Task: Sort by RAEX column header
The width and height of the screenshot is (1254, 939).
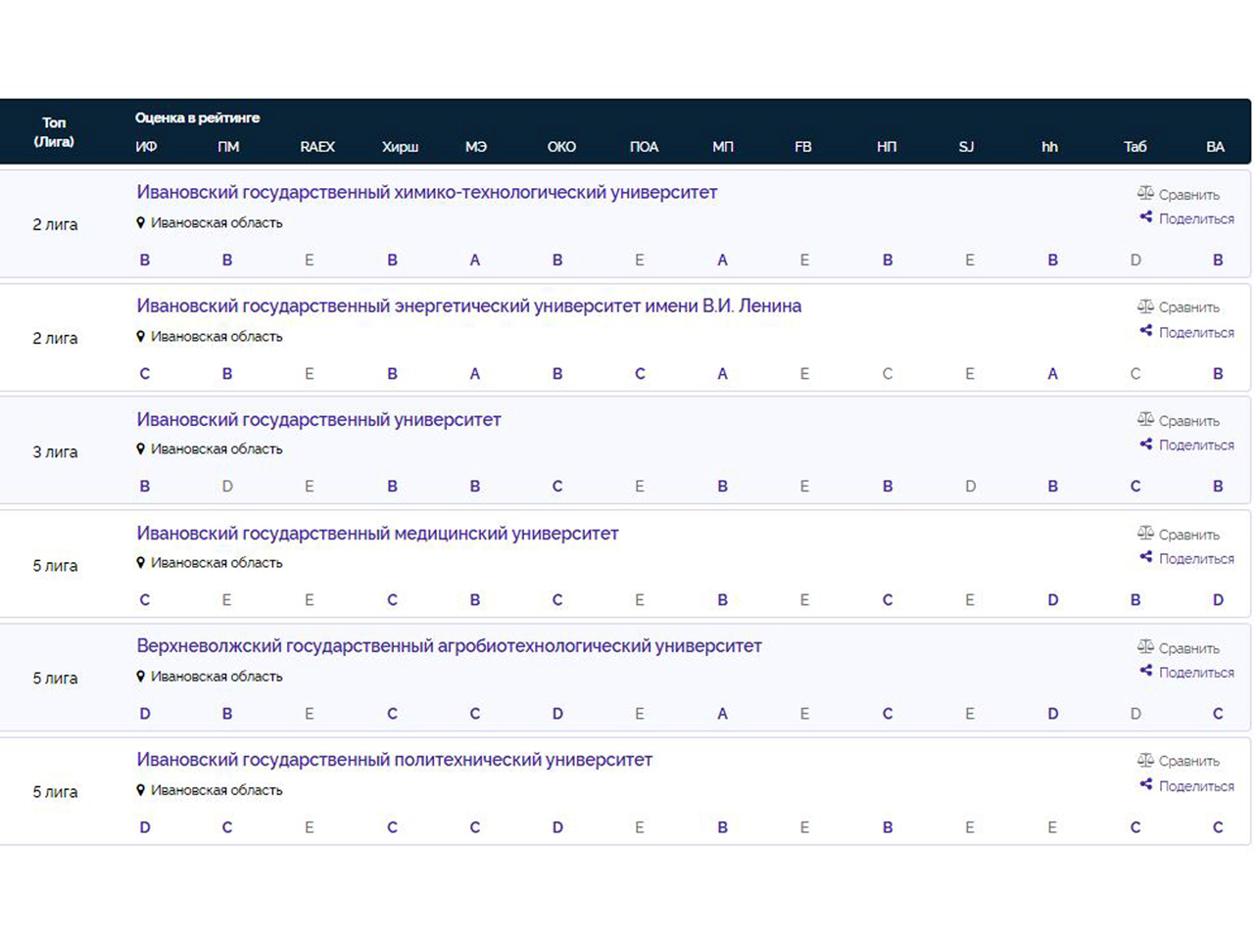Action: pos(316,147)
